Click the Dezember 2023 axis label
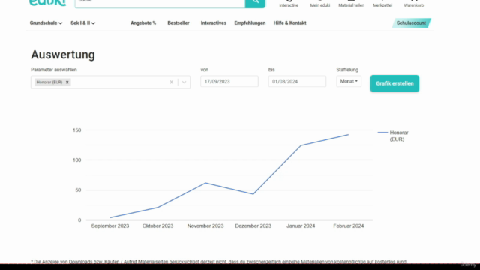This screenshot has width=480, height=270. [x=253, y=226]
